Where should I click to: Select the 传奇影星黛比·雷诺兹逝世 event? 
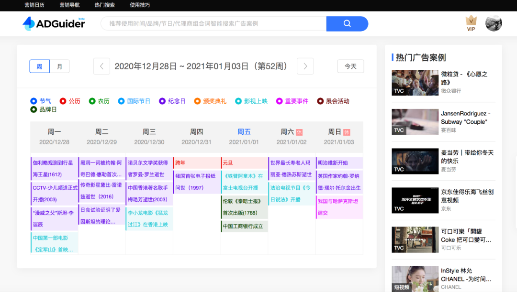pyautogui.click(x=102, y=191)
